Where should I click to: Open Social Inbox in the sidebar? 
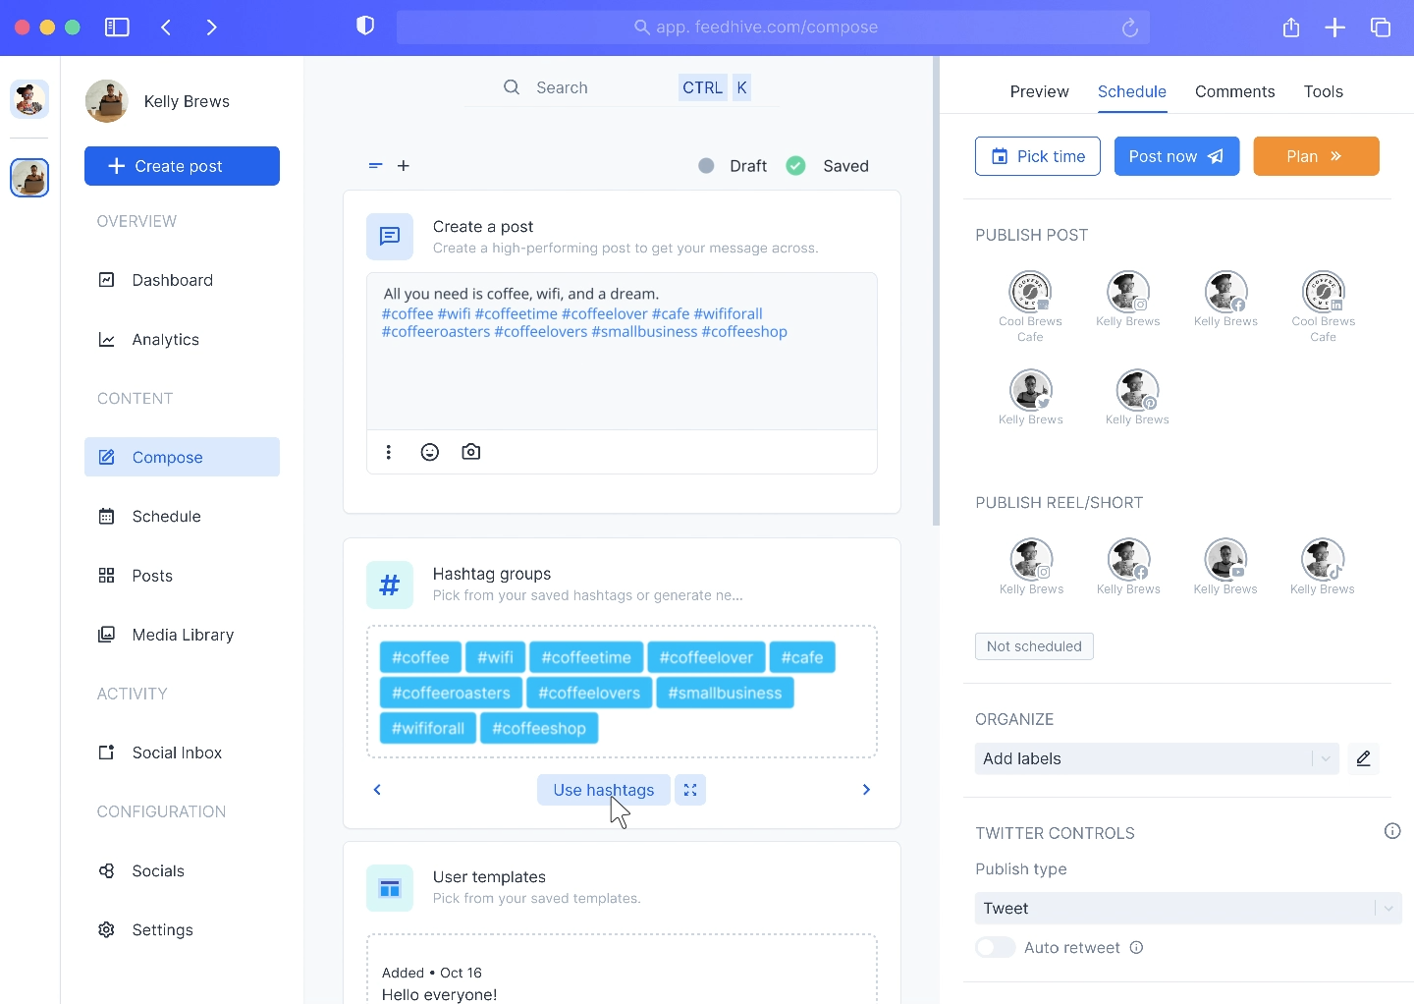click(182, 753)
